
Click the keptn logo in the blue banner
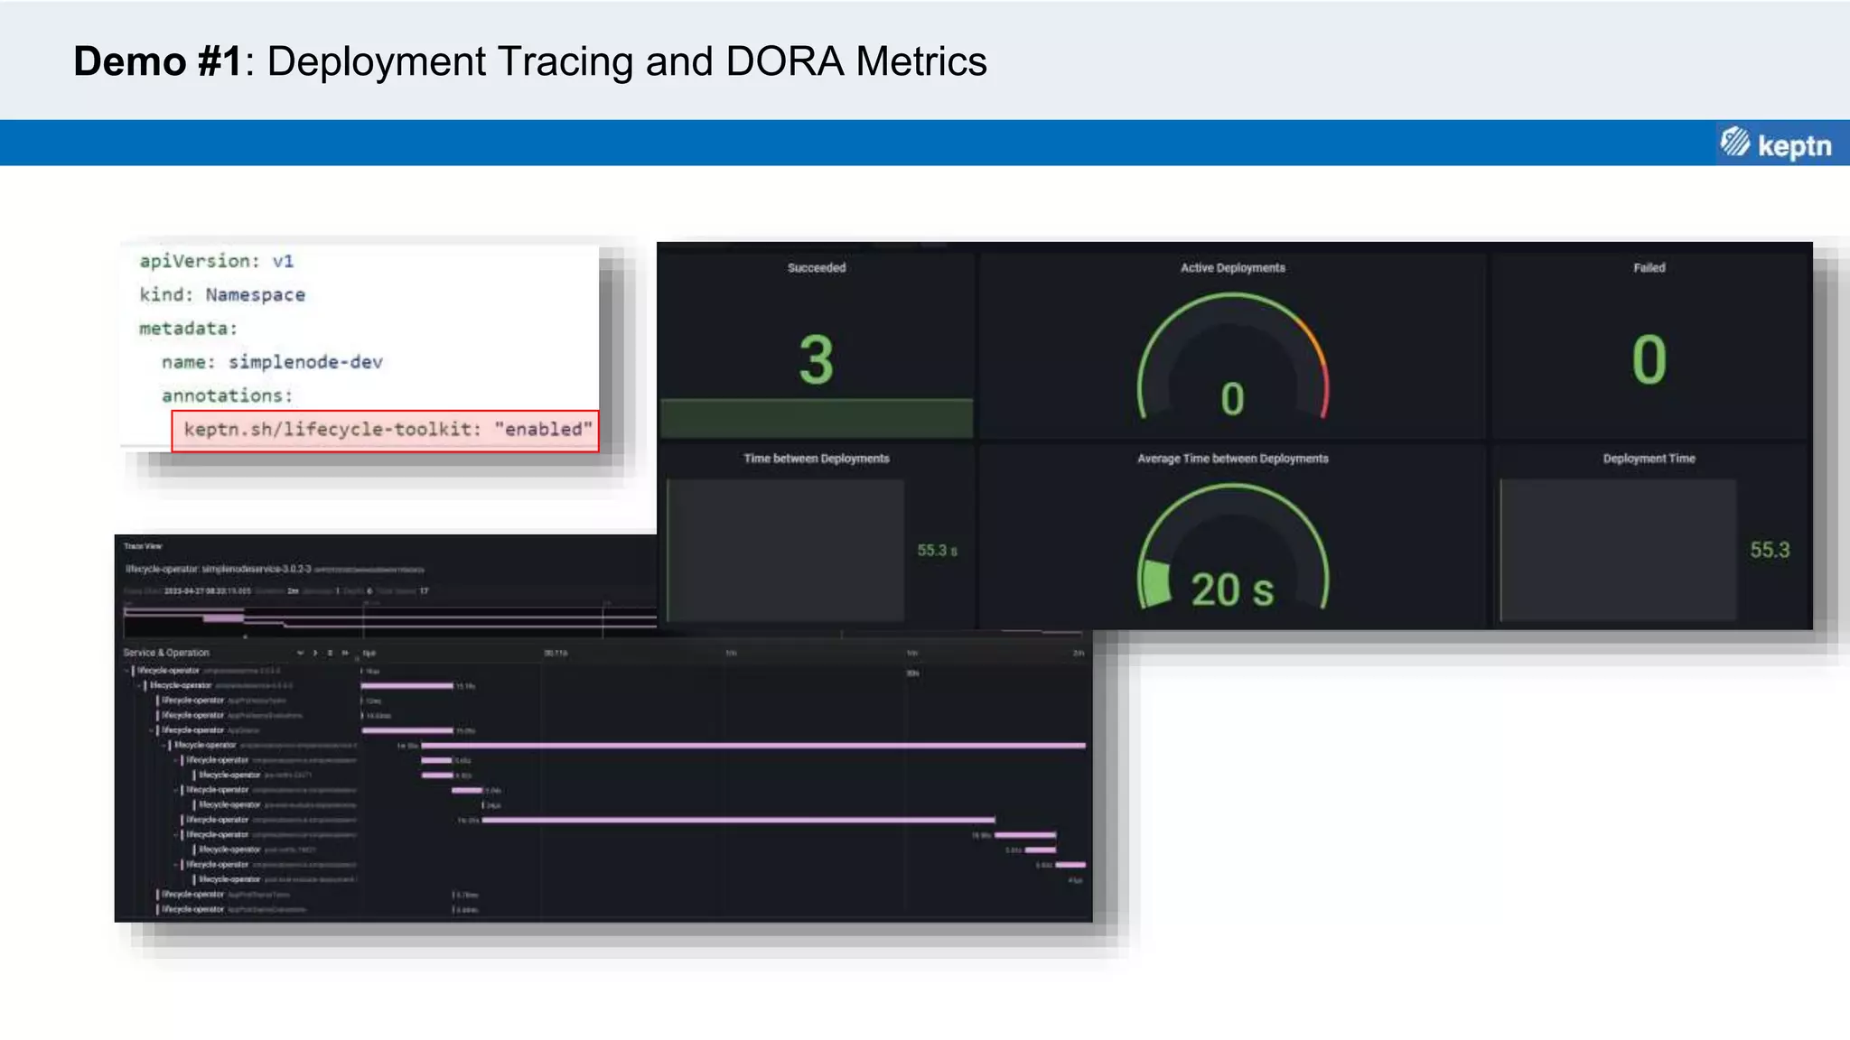(1777, 144)
